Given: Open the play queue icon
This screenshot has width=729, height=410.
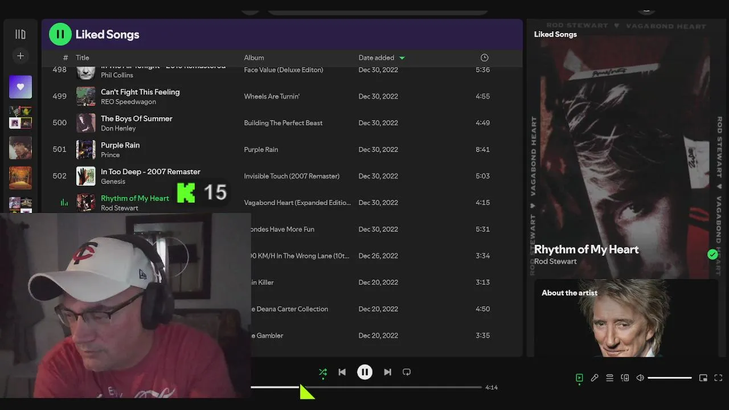Looking at the screenshot, I should click(x=609, y=378).
